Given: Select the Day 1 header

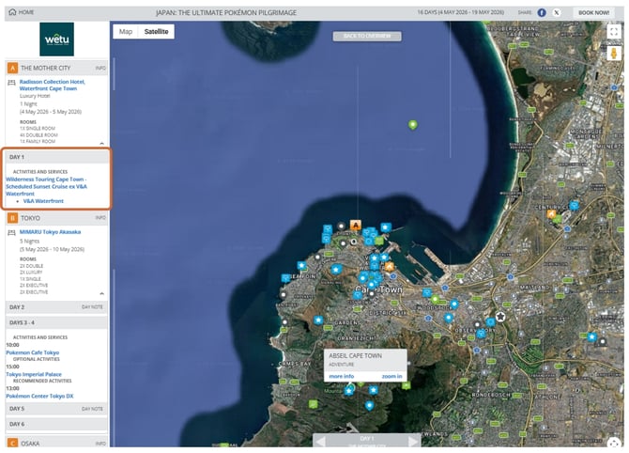Looking at the screenshot, I should pyautogui.click(x=56, y=157).
